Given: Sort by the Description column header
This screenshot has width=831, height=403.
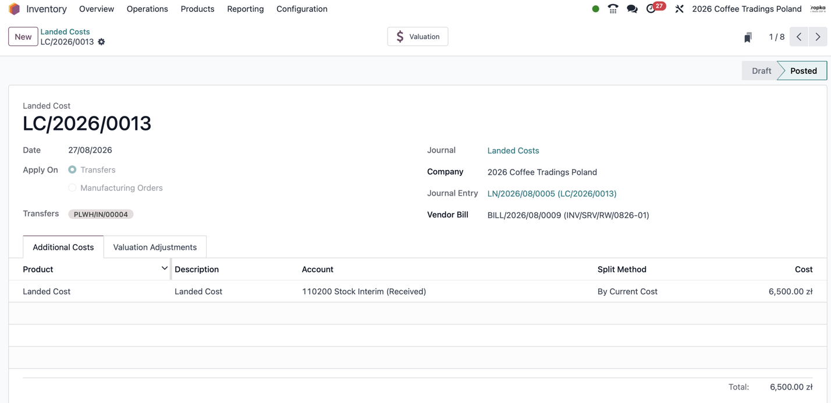Looking at the screenshot, I should click(x=197, y=269).
